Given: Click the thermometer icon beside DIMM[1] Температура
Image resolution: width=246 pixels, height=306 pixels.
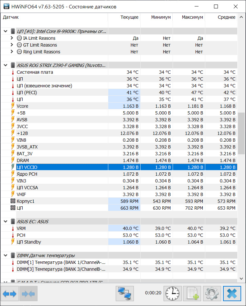Looking at the screenshot, I should [13, 262].
